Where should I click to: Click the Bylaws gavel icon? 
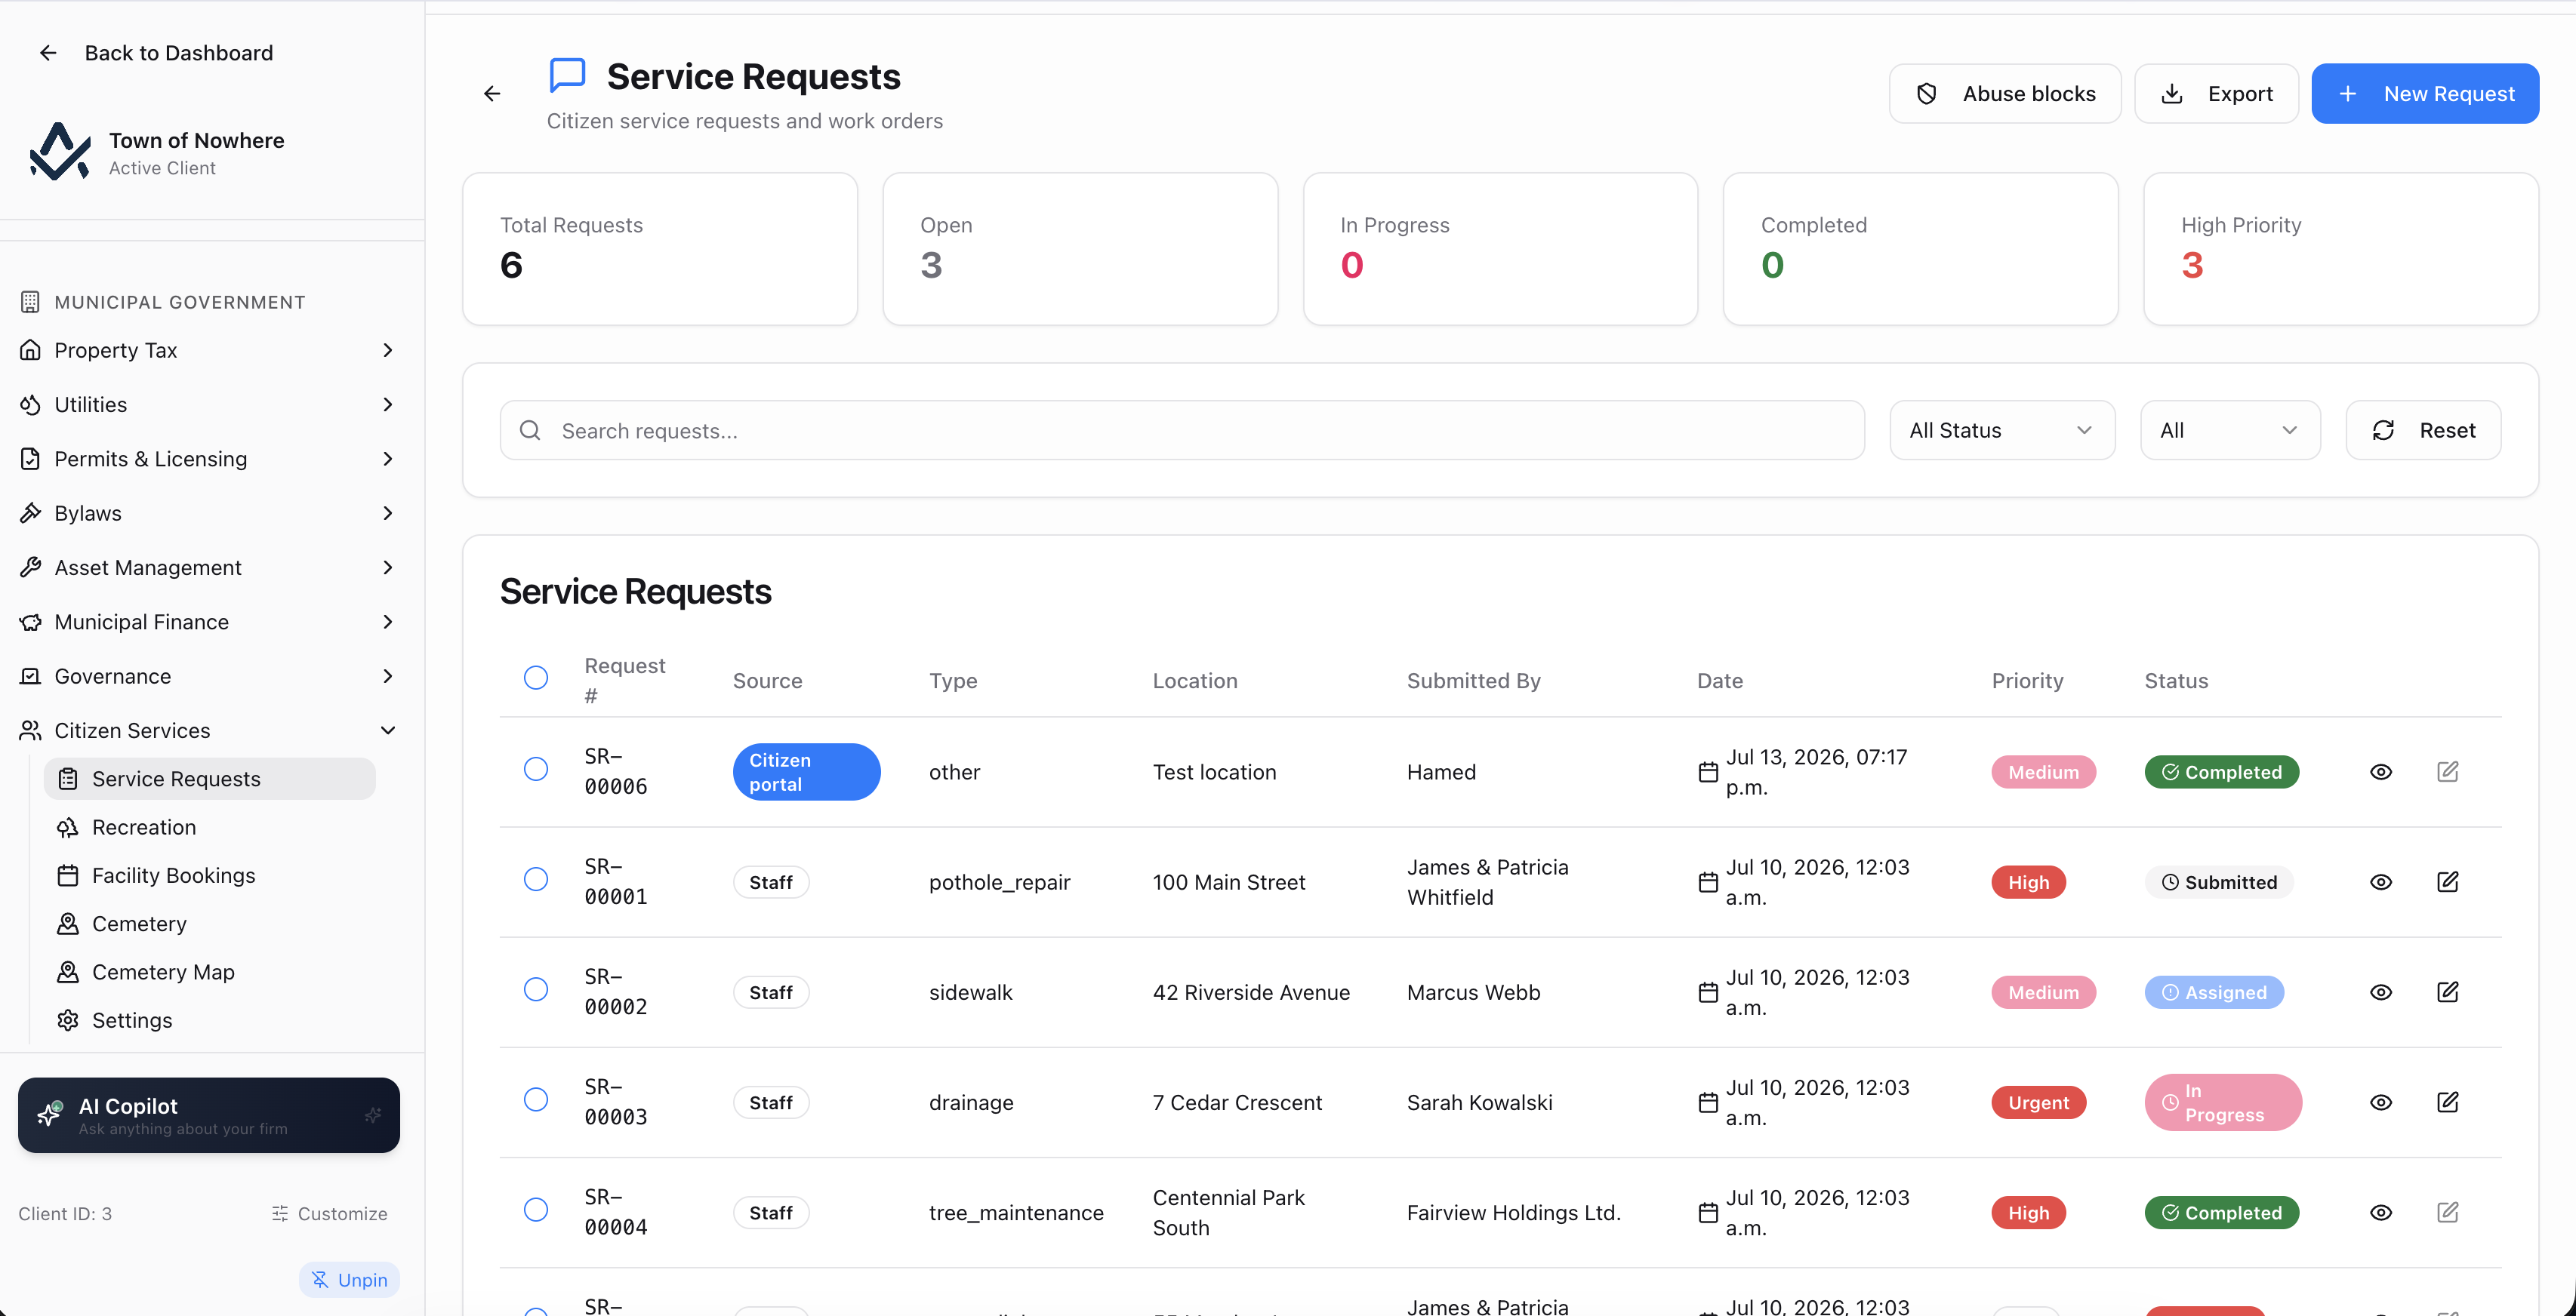coord(31,512)
